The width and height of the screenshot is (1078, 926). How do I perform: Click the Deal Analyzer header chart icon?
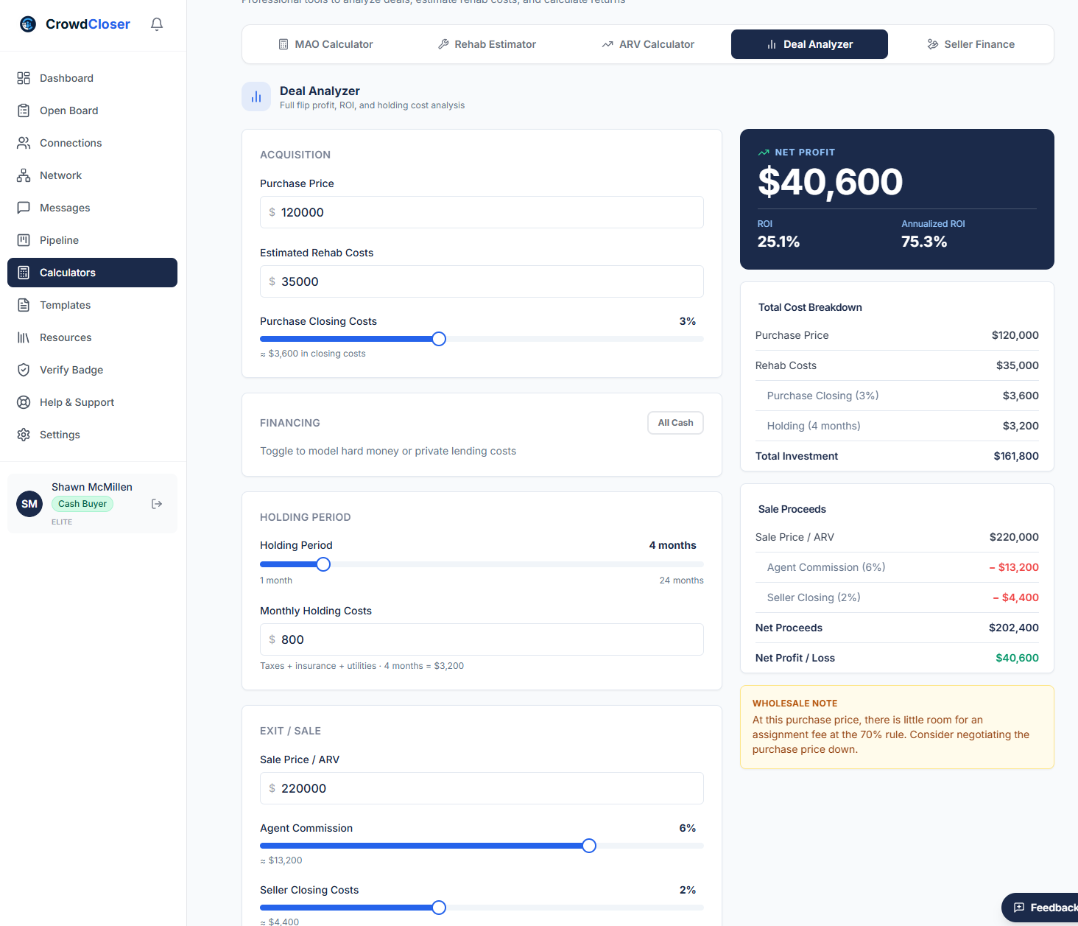pos(256,97)
